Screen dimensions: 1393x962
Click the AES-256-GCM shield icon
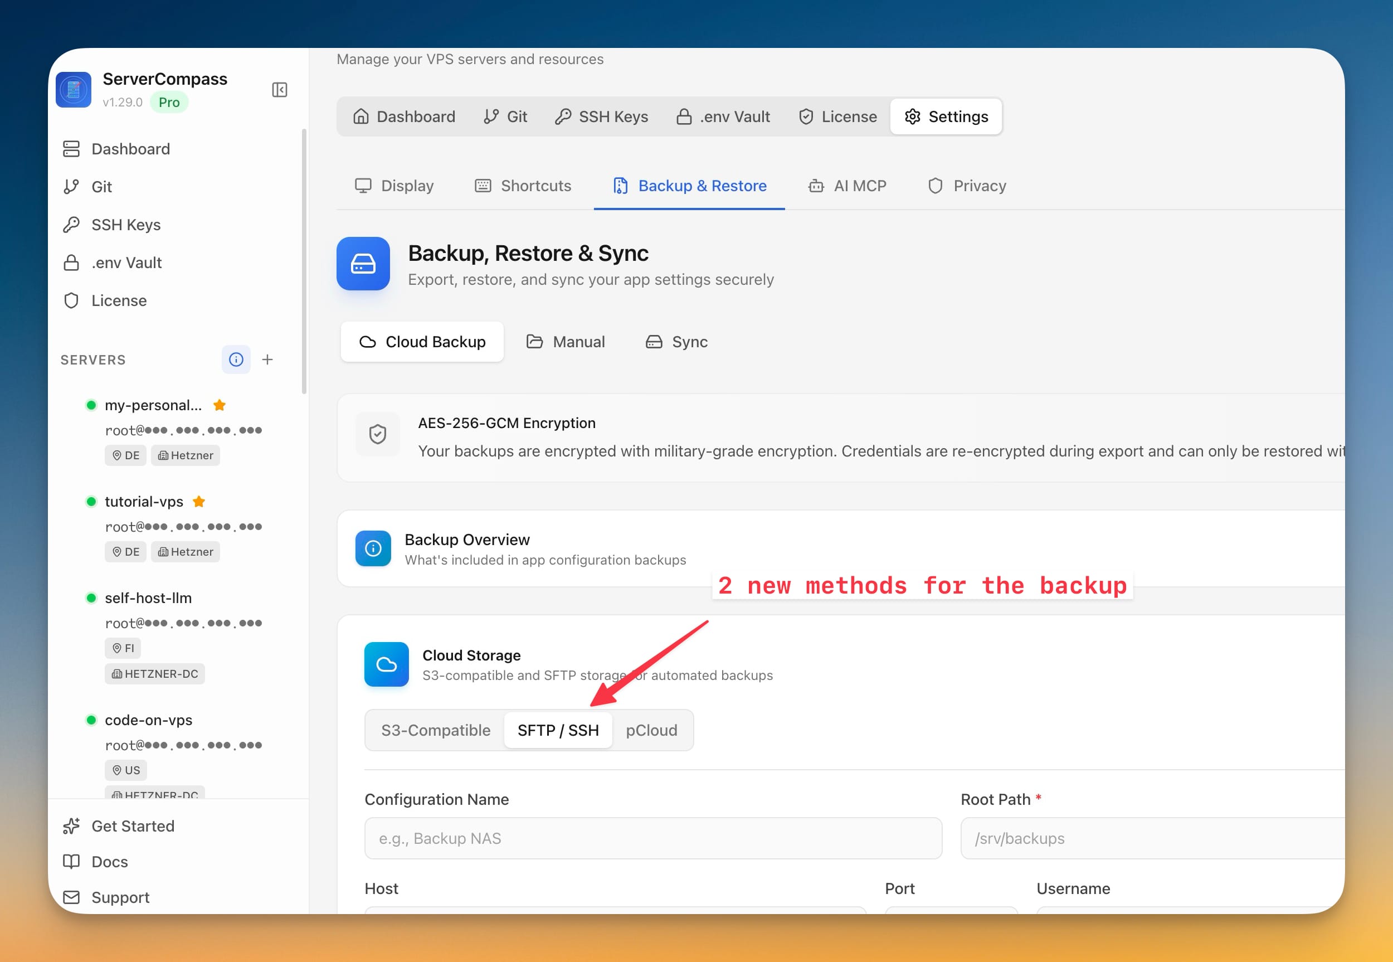coord(378,434)
